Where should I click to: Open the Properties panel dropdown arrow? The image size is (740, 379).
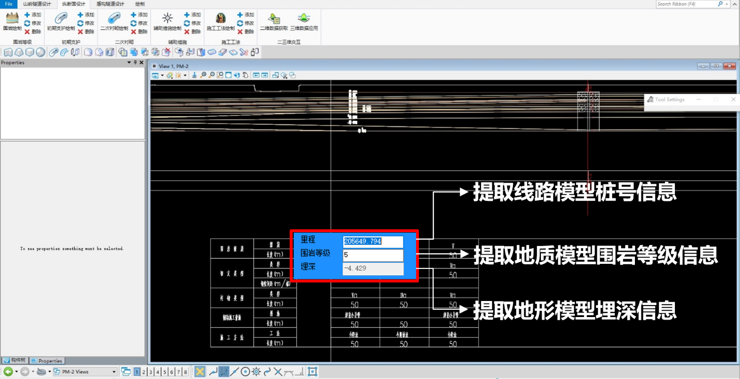coord(129,62)
